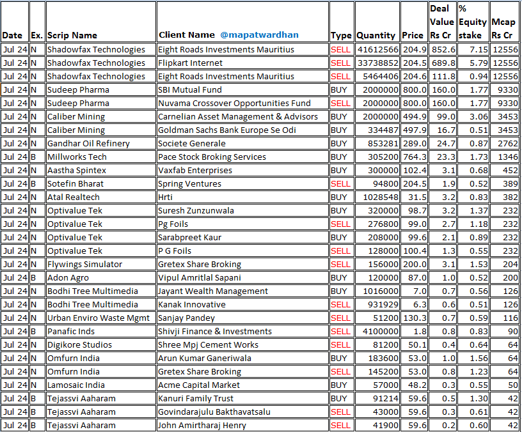The image size is (522, 432).
Task: Click quantity 4100000 in Panafic row
Action: coord(377,331)
